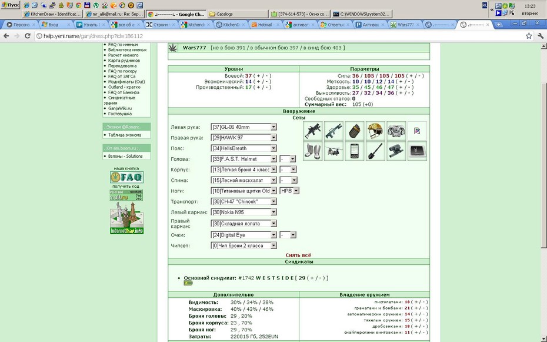The image size is (547, 342).
Task: Expand the Транспорт CH-47 Chinook dropdown
Action: click(x=244, y=202)
